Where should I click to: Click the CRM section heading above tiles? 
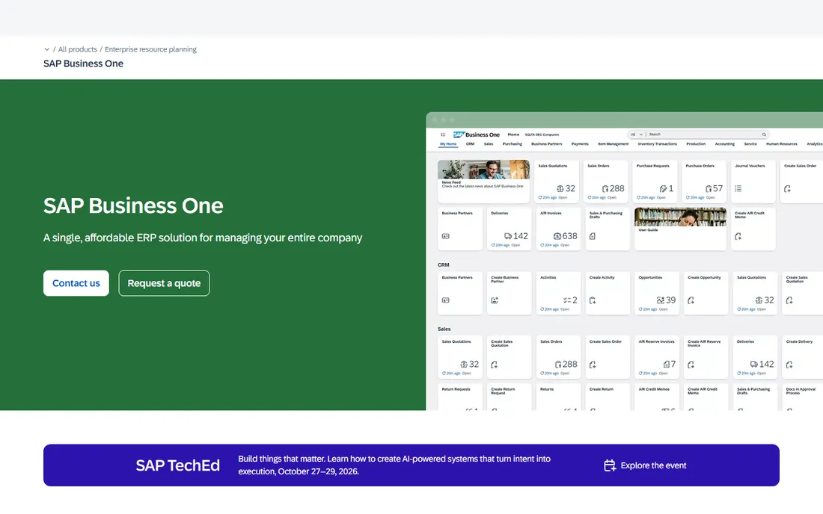coord(444,265)
